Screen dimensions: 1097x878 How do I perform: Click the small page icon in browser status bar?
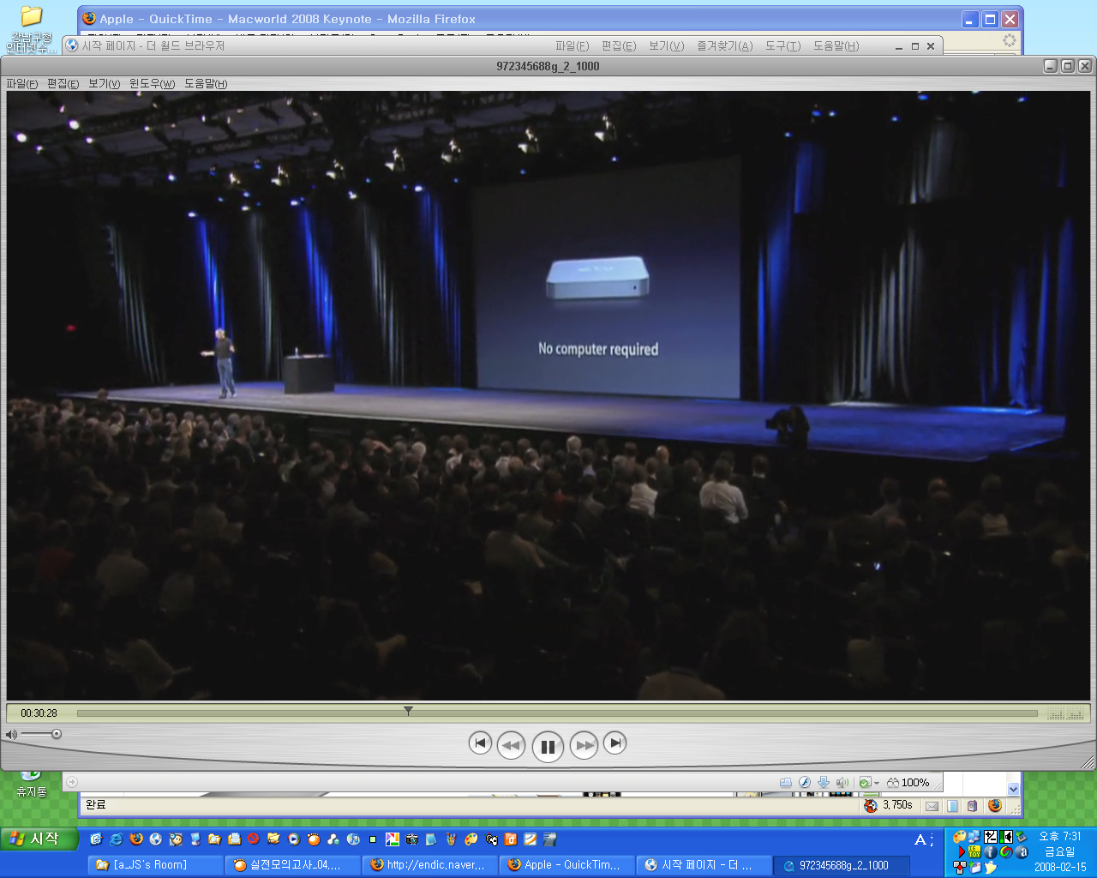click(x=785, y=782)
